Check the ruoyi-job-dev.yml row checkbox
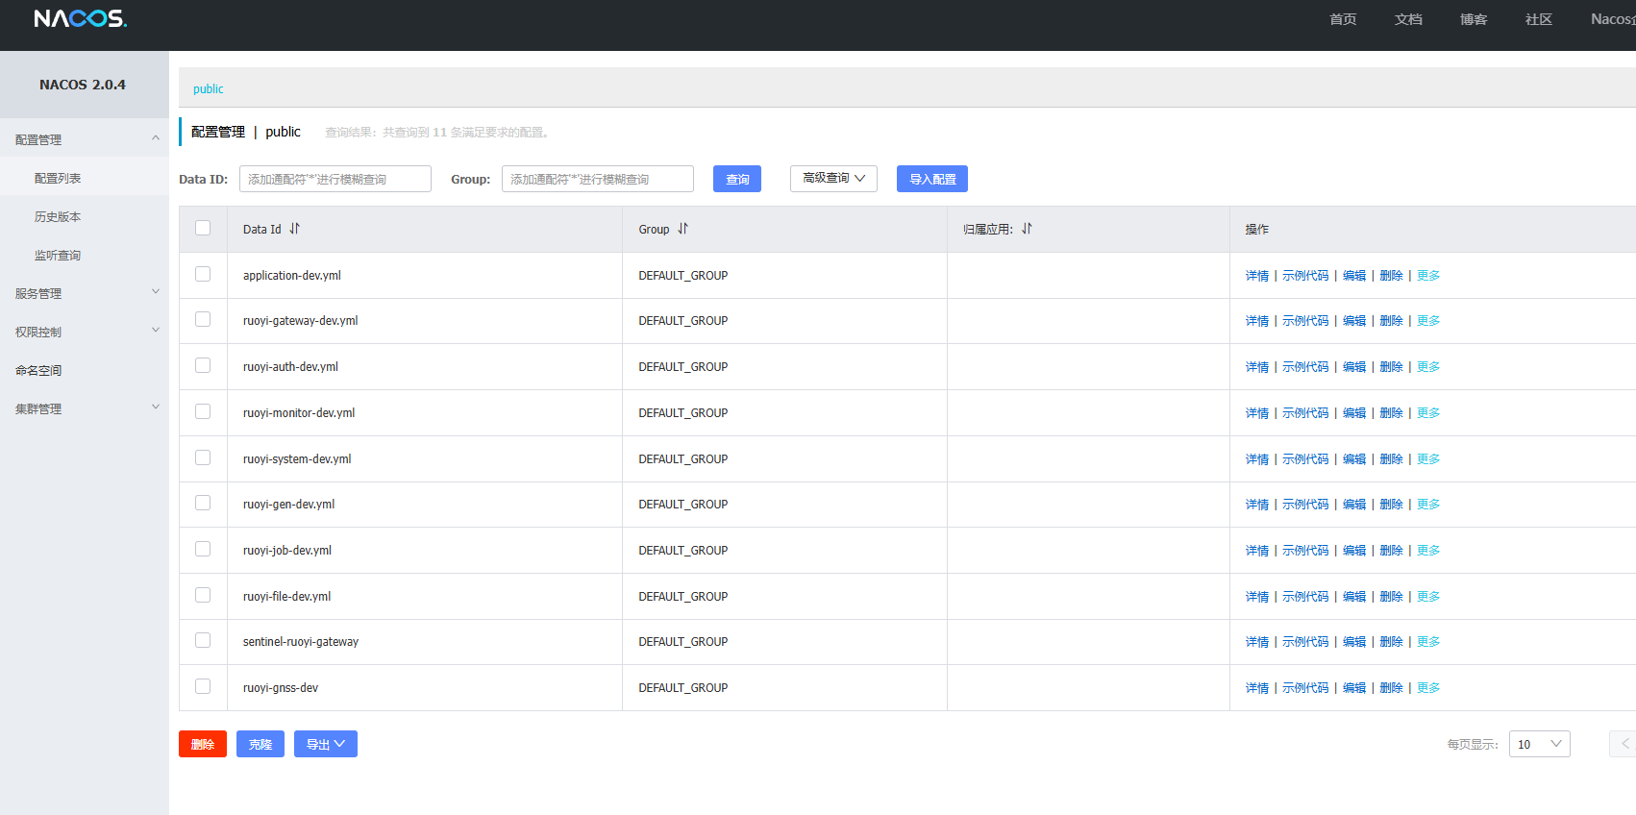The height and width of the screenshot is (815, 1636). (203, 549)
